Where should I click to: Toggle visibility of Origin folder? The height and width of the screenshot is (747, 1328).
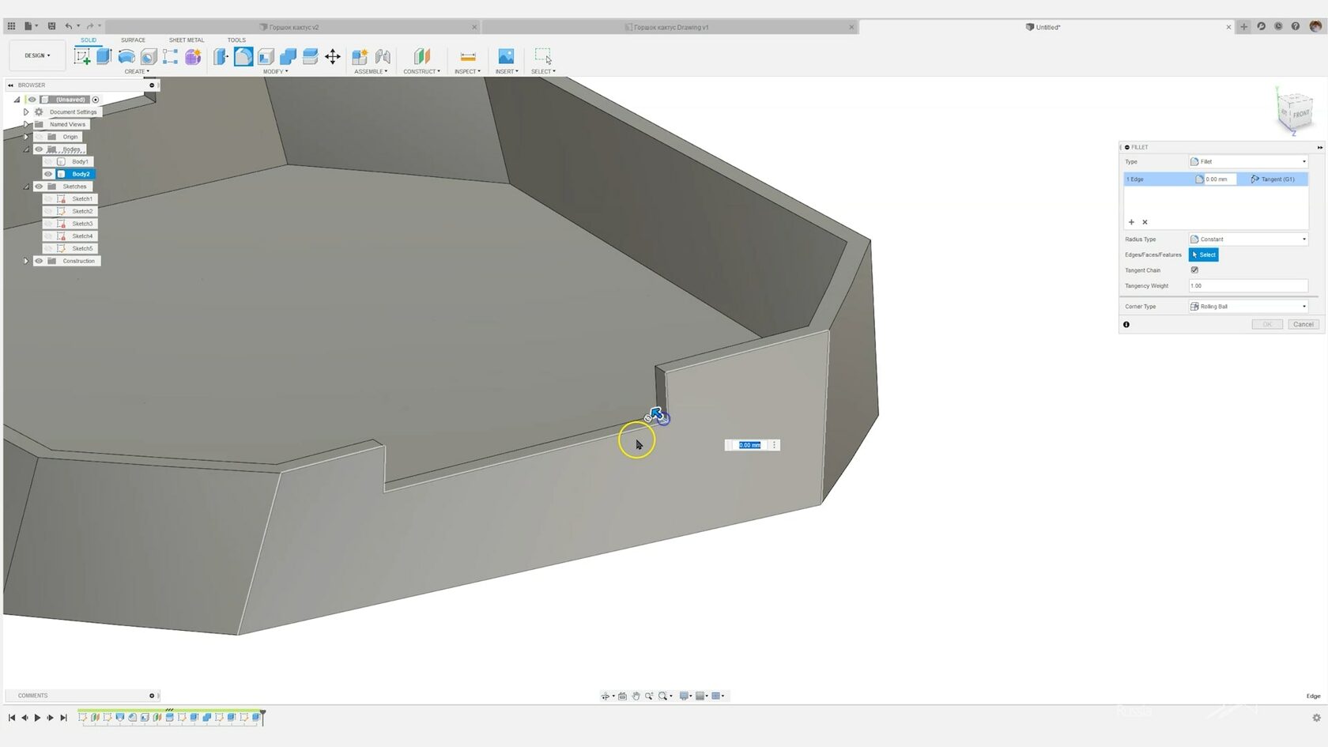coord(39,137)
